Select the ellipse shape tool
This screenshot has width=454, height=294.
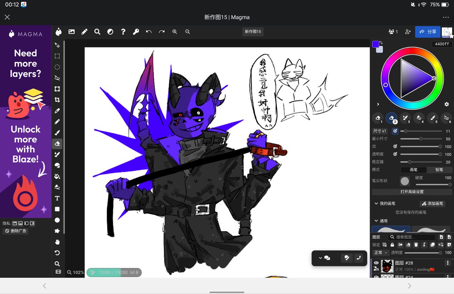57,220
